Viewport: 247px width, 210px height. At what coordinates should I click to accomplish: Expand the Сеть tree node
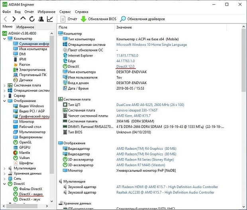click(4, 179)
